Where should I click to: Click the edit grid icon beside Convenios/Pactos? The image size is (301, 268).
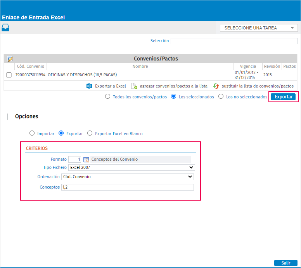10,58
